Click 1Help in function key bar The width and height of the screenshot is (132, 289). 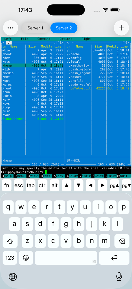[7, 176]
